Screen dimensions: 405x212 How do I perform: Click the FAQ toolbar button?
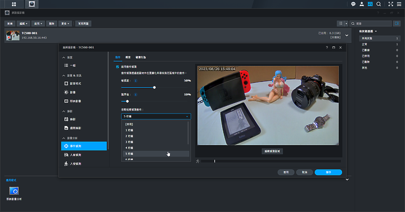coord(83,24)
